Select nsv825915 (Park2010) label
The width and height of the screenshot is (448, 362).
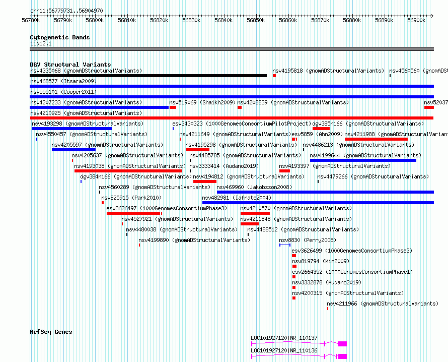tap(131, 198)
